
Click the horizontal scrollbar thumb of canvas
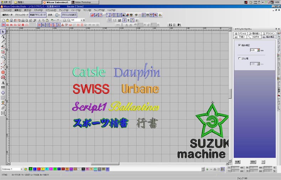tap(105, 164)
